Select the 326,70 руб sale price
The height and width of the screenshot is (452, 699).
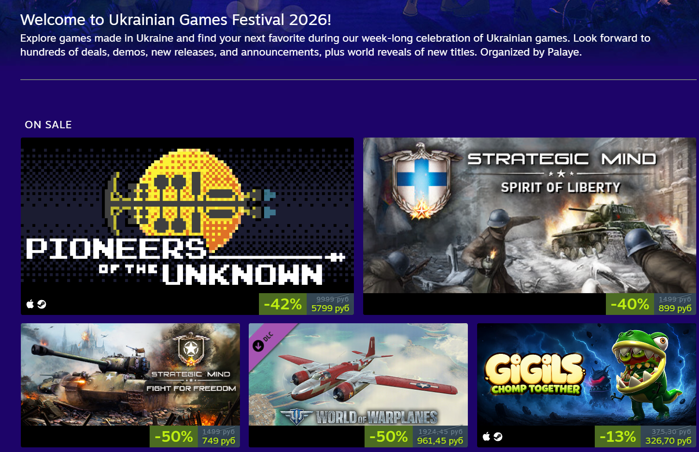point(668,440)
